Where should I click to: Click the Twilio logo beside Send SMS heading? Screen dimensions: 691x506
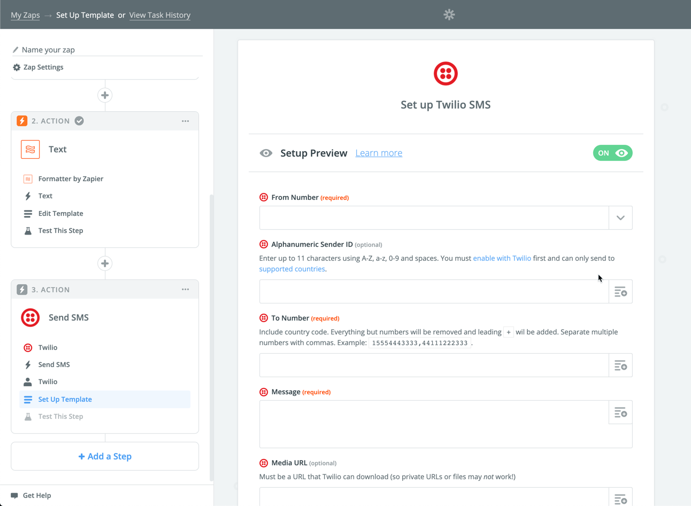coord(30,317)
